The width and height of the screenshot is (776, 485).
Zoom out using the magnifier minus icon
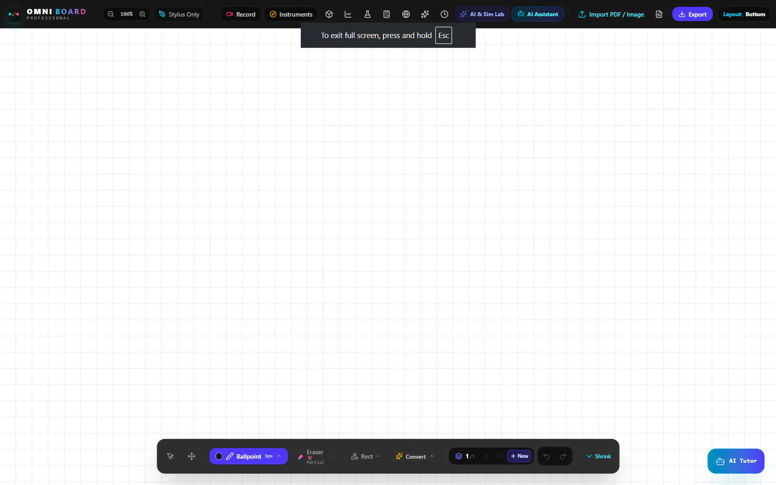click(x=111, y=14)
